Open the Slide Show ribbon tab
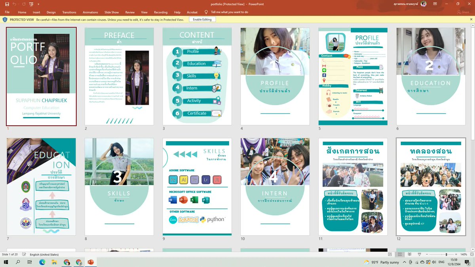475x267 pixels. click(x=112, y=12)
